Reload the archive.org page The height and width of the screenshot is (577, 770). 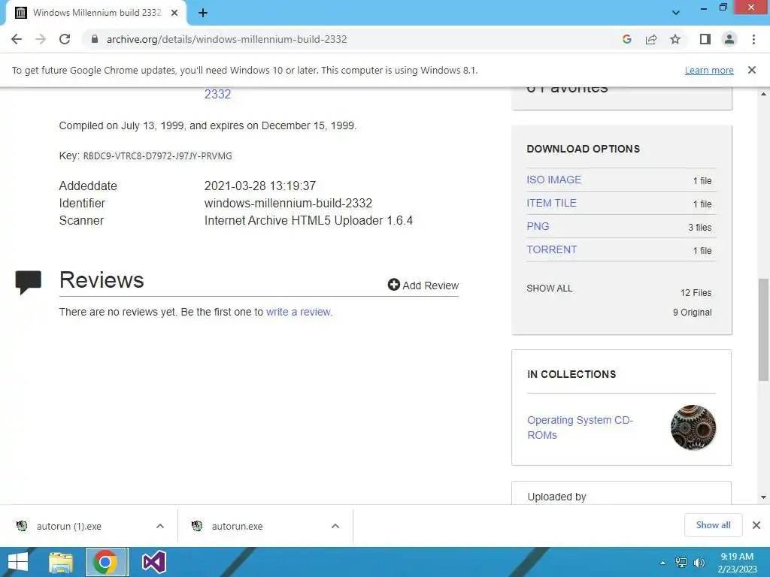pos(65,39)
